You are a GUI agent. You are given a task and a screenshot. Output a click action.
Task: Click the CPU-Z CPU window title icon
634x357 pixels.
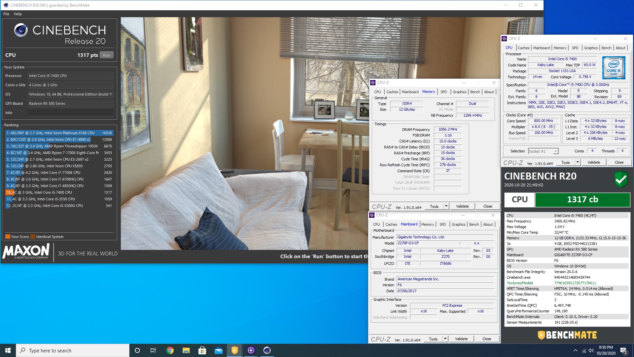click(504, 39)
